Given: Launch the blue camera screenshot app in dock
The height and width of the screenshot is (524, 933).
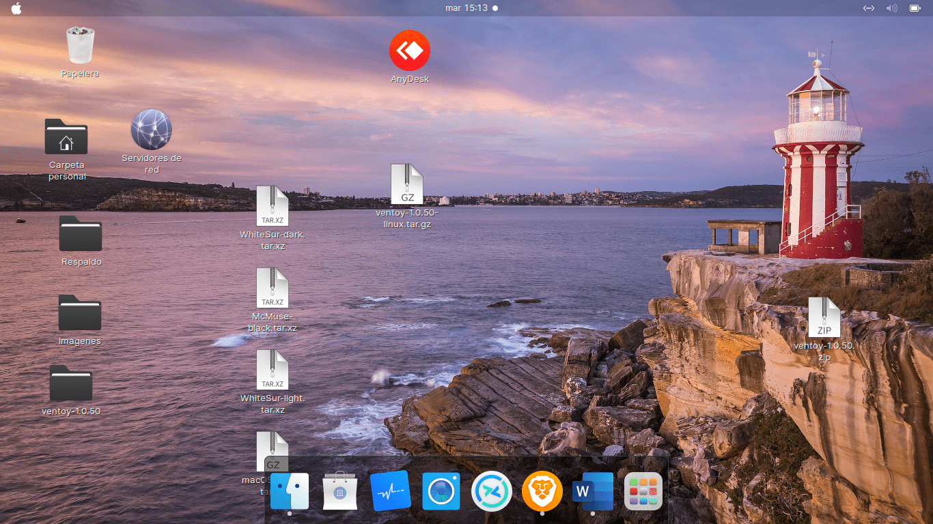Looking at the screenshot, I should (441, 491).
